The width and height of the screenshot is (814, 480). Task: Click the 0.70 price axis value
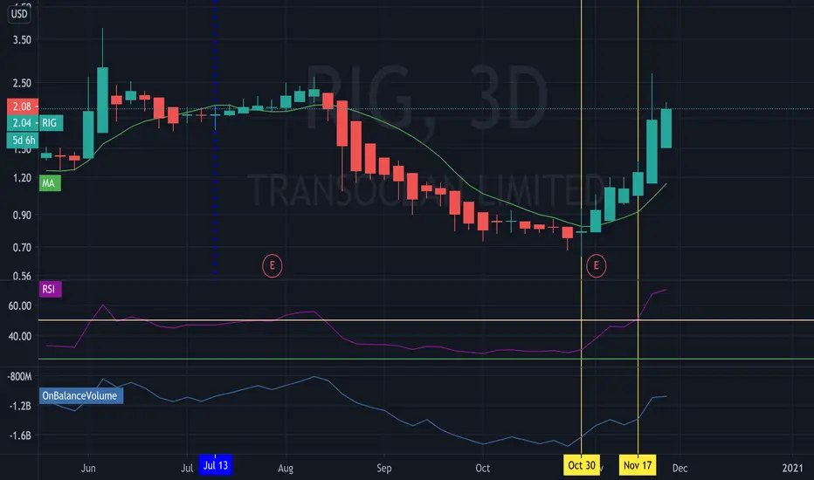[22, 248]
